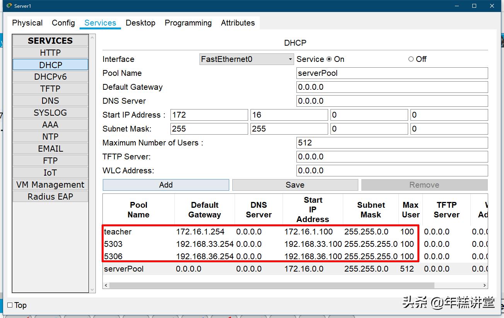This screenshot has height=318, width=504.
Task: Click the DNS Server column header
Action: click(259, 210)
